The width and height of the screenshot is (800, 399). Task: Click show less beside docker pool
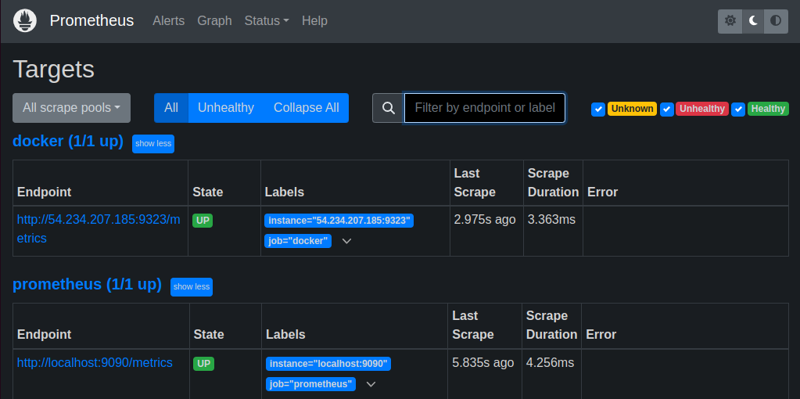[x=153, y=144]
